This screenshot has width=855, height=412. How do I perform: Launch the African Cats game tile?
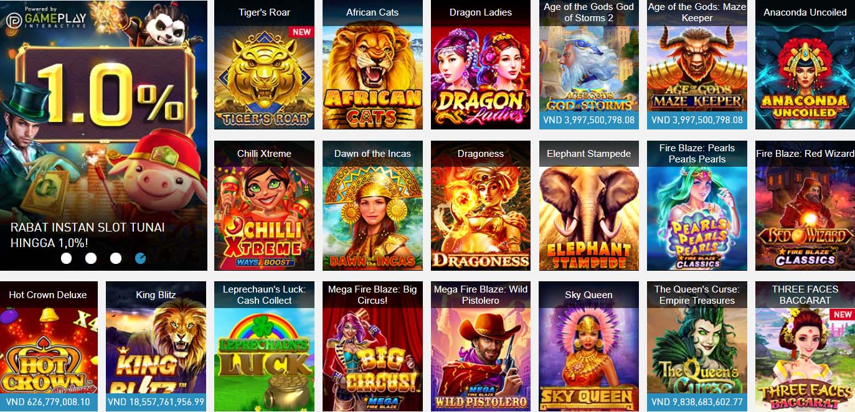[372, 65]
